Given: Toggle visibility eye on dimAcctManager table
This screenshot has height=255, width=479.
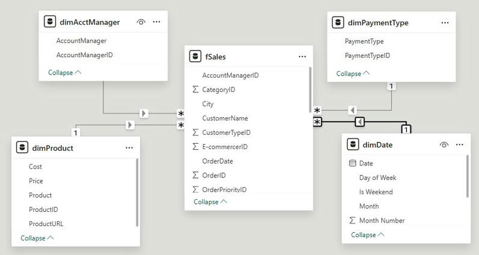Looking at the screenshot, I should pyautogui.click(x=141, y=22).
